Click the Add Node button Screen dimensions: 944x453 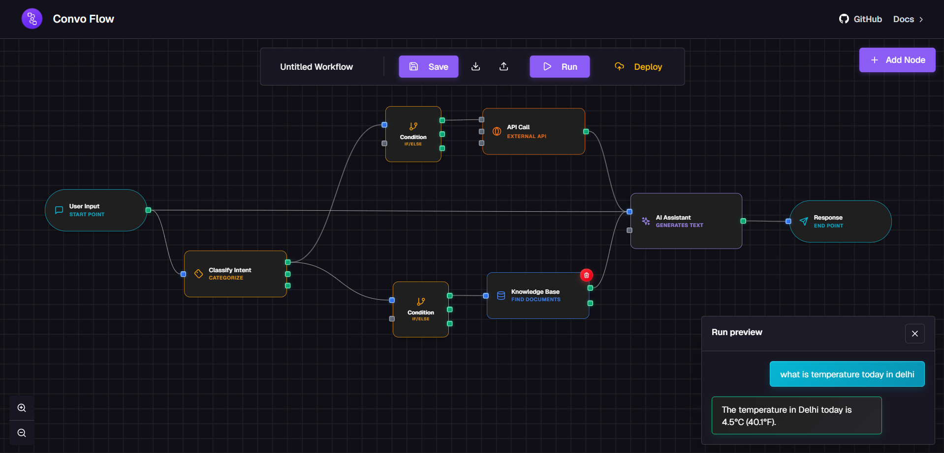point(897,59)
